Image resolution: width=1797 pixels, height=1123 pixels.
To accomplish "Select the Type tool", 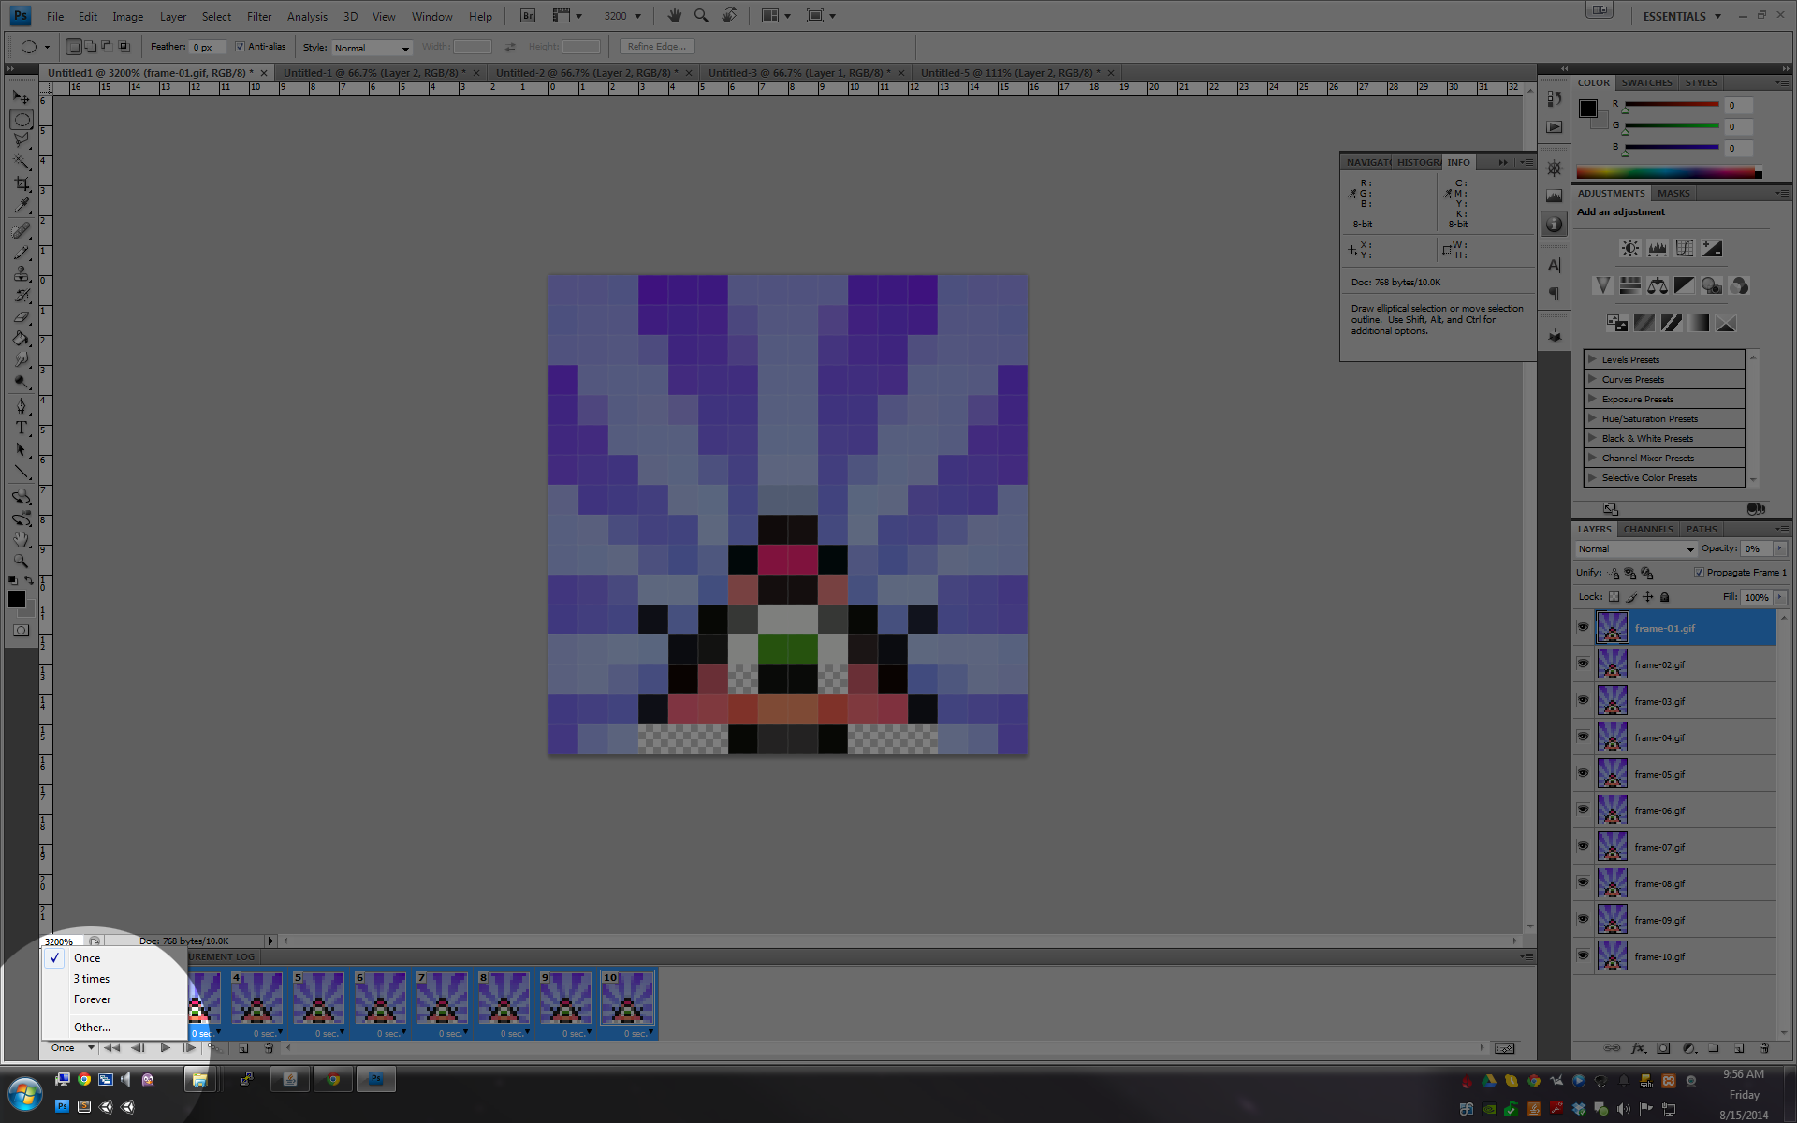I will pos(22,428).
